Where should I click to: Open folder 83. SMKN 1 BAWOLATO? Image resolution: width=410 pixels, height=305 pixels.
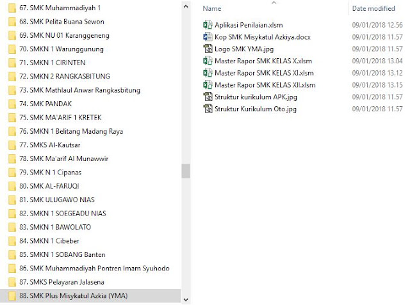[55, 227]
